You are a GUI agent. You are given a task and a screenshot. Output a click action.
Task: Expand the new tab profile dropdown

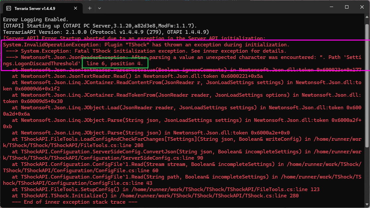click(x=100, y=8)
